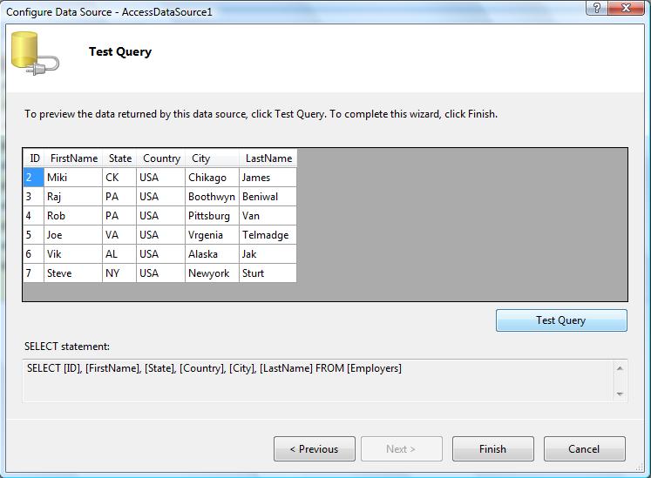Image resolution: width=651 pixels, height=478 pixels.
Task: Select the ID cell 6
Action: [x=34, y=253]
